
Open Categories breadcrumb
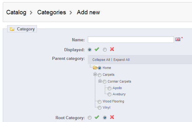point(51,12)
